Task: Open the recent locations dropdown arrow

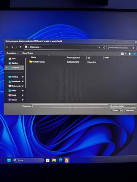Action: [17, 47]
